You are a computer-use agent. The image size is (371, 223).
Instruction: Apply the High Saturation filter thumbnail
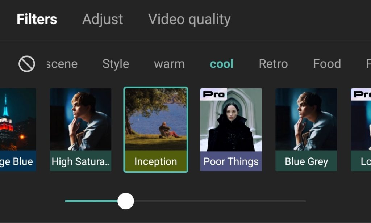pos(80,130)
